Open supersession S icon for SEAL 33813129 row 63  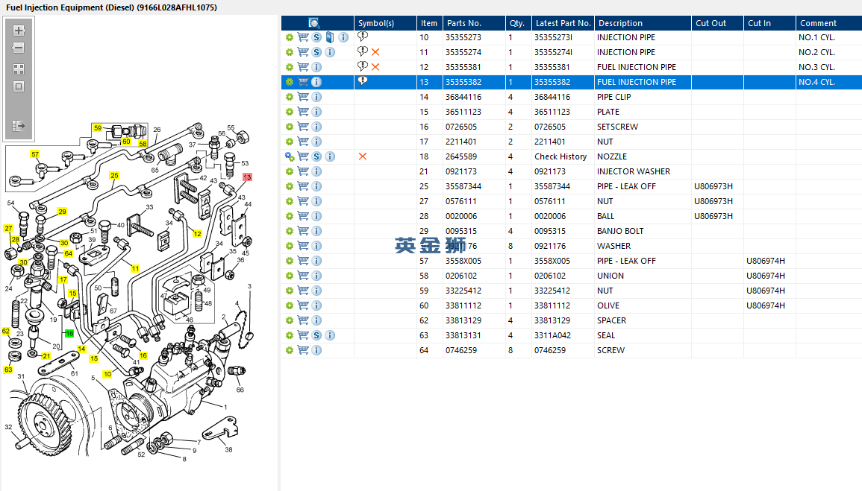pyautogui.click(x=316, y=335)
